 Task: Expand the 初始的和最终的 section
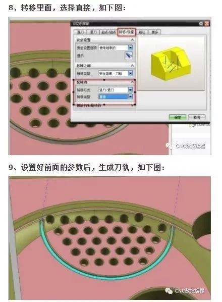point(132,105)
